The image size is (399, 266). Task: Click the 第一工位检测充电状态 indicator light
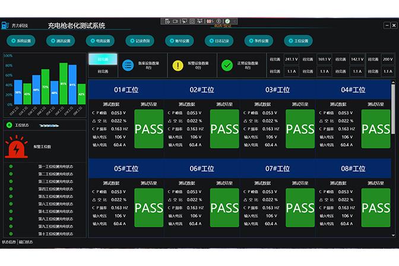(11, 166)
